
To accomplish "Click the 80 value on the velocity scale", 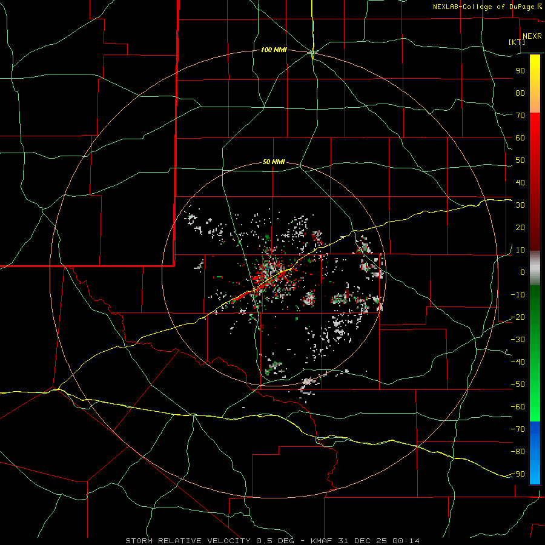I will [x=520, y=93].
